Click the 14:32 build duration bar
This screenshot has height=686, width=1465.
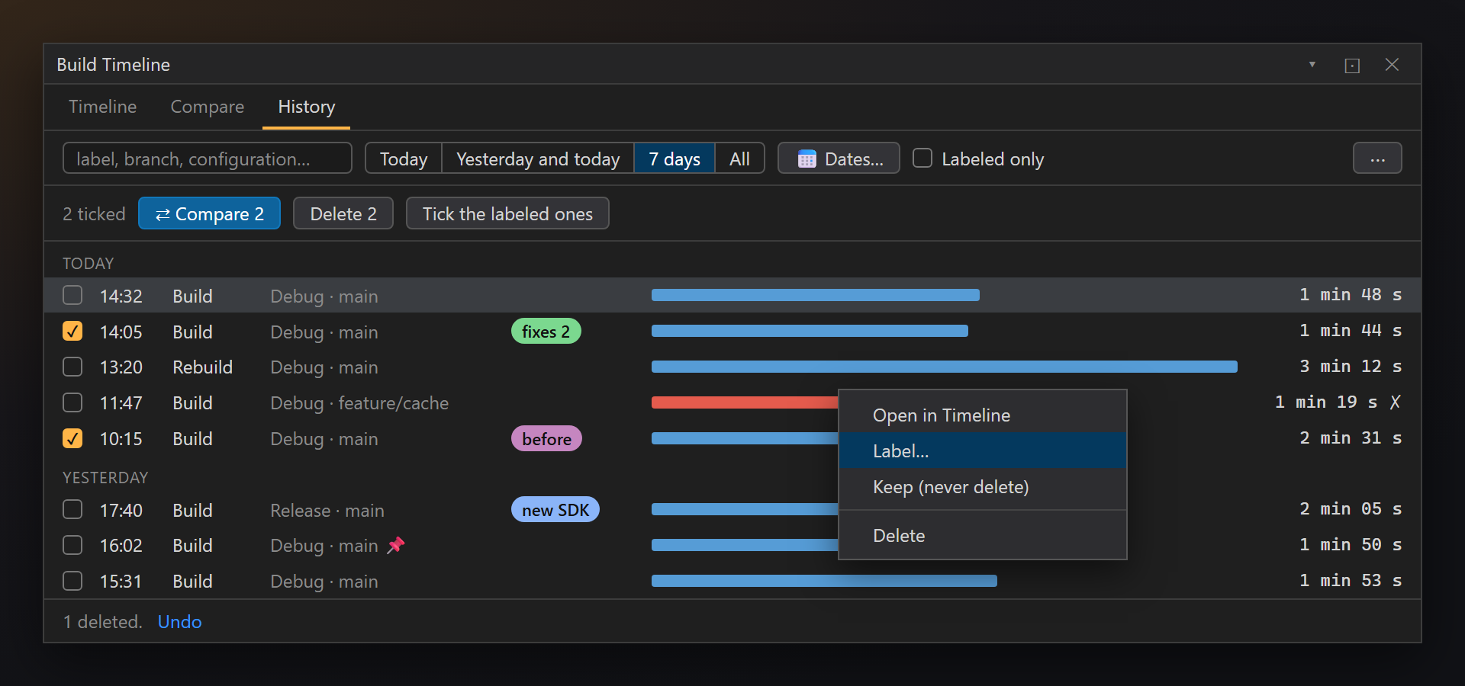[x=816, y=295]
